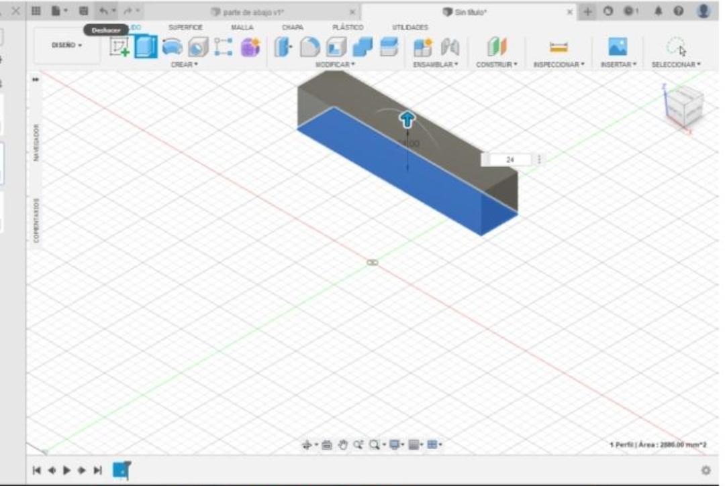Open the Viewports layout menu
The width and height of the screenshot is (725, 486).
tap(433, 444)
